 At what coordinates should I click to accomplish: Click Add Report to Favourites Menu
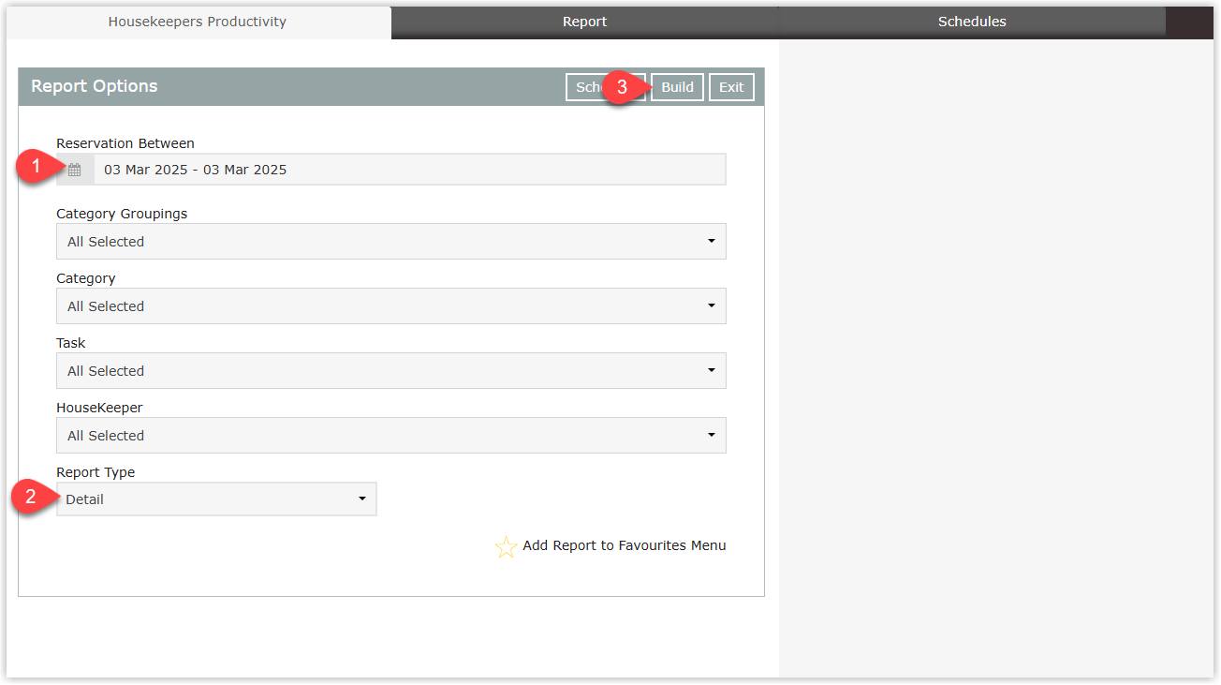coord(624,545)
